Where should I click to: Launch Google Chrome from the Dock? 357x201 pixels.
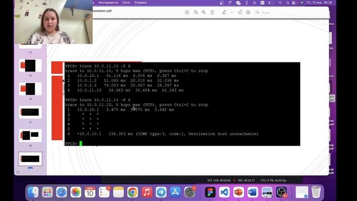(x=133, y=192)
